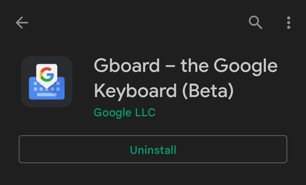Click the word "Uninstall" in green
The width and height of the screenshot is (306, 185).
153,150
